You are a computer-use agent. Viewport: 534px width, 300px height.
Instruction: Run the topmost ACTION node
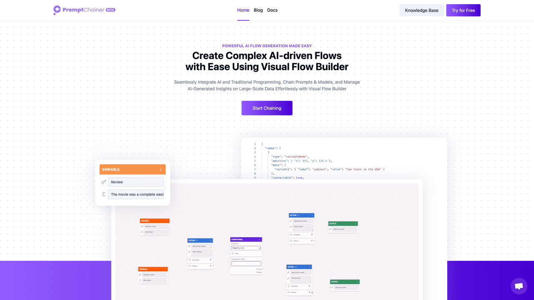[x=298, y=215]
